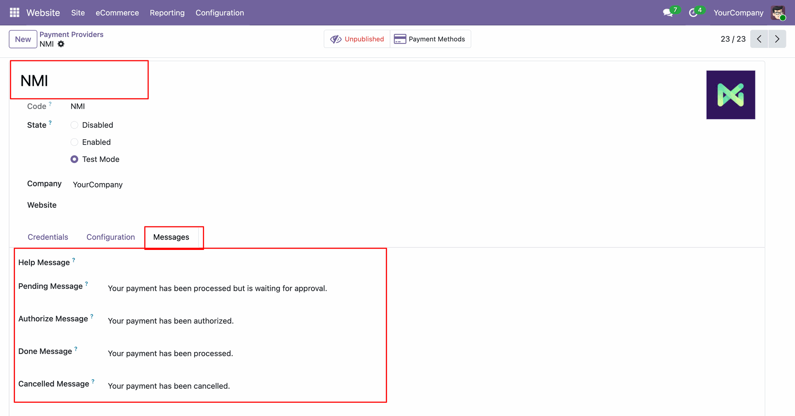
Task: Show help tooltip for Pending Message
Action: (87, 284)
